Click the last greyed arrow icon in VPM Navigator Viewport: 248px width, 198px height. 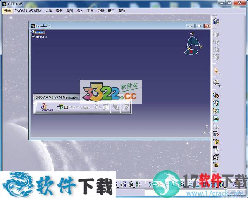click(x=126, y=107)
